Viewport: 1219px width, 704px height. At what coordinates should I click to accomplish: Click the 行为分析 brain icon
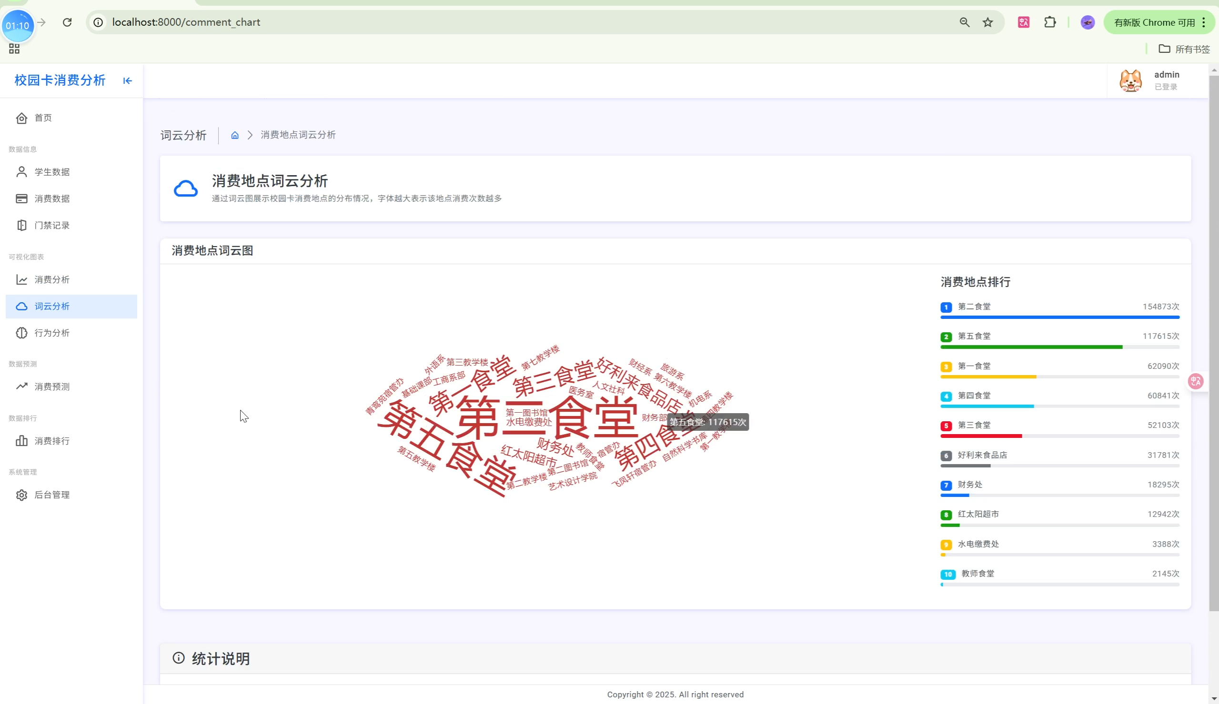pos(21,333)
